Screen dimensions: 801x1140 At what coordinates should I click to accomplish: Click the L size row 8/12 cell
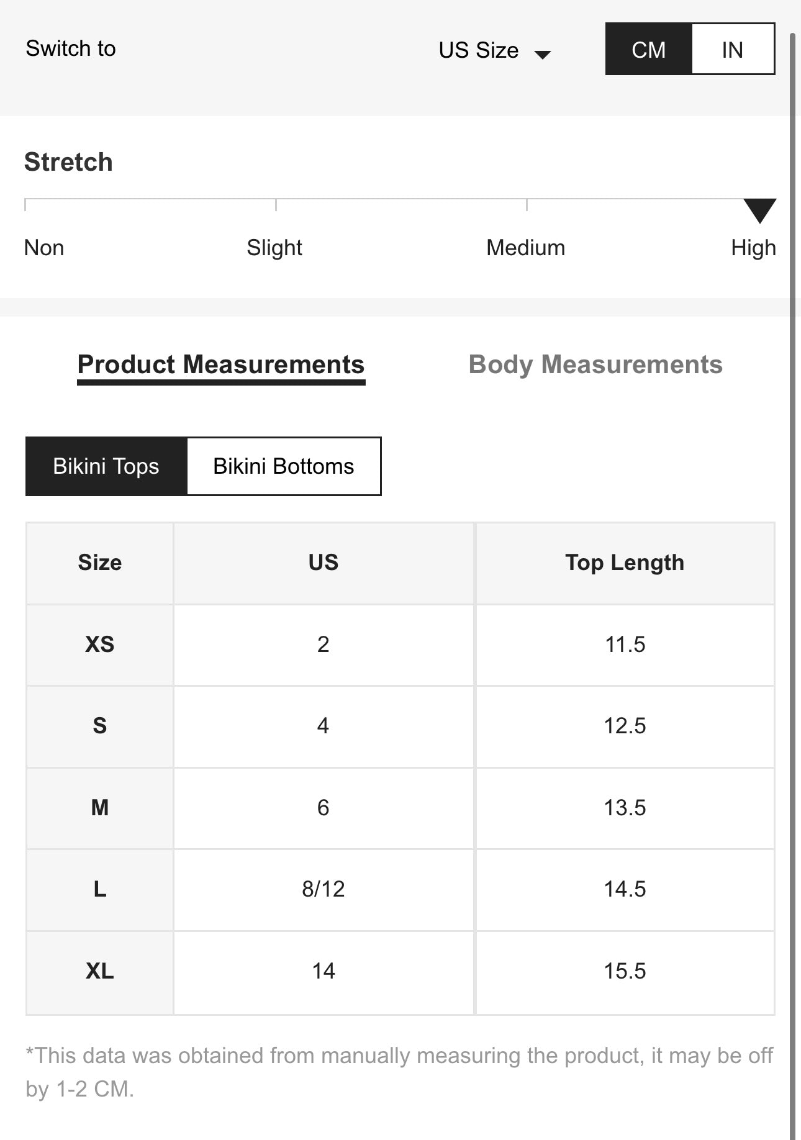(x=324, y=889)
